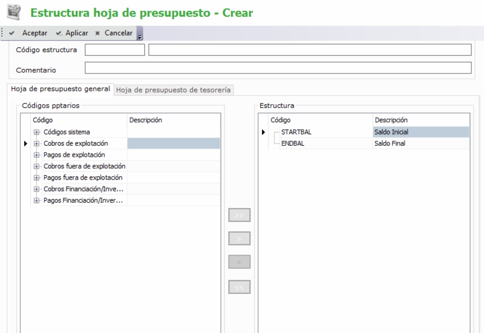
Task: Expand the Cobros de explotación node
Action: pyautogui.click(x=36, y=144)
